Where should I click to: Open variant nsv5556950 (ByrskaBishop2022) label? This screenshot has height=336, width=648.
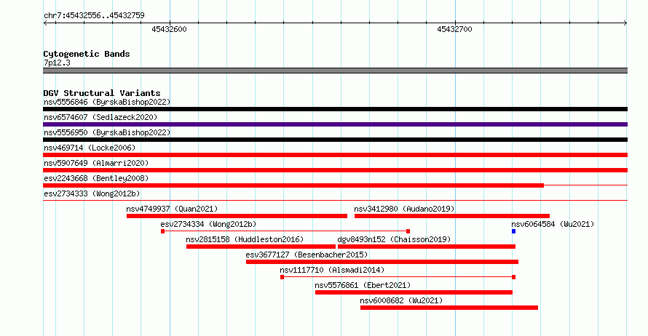tap(107, 132)
